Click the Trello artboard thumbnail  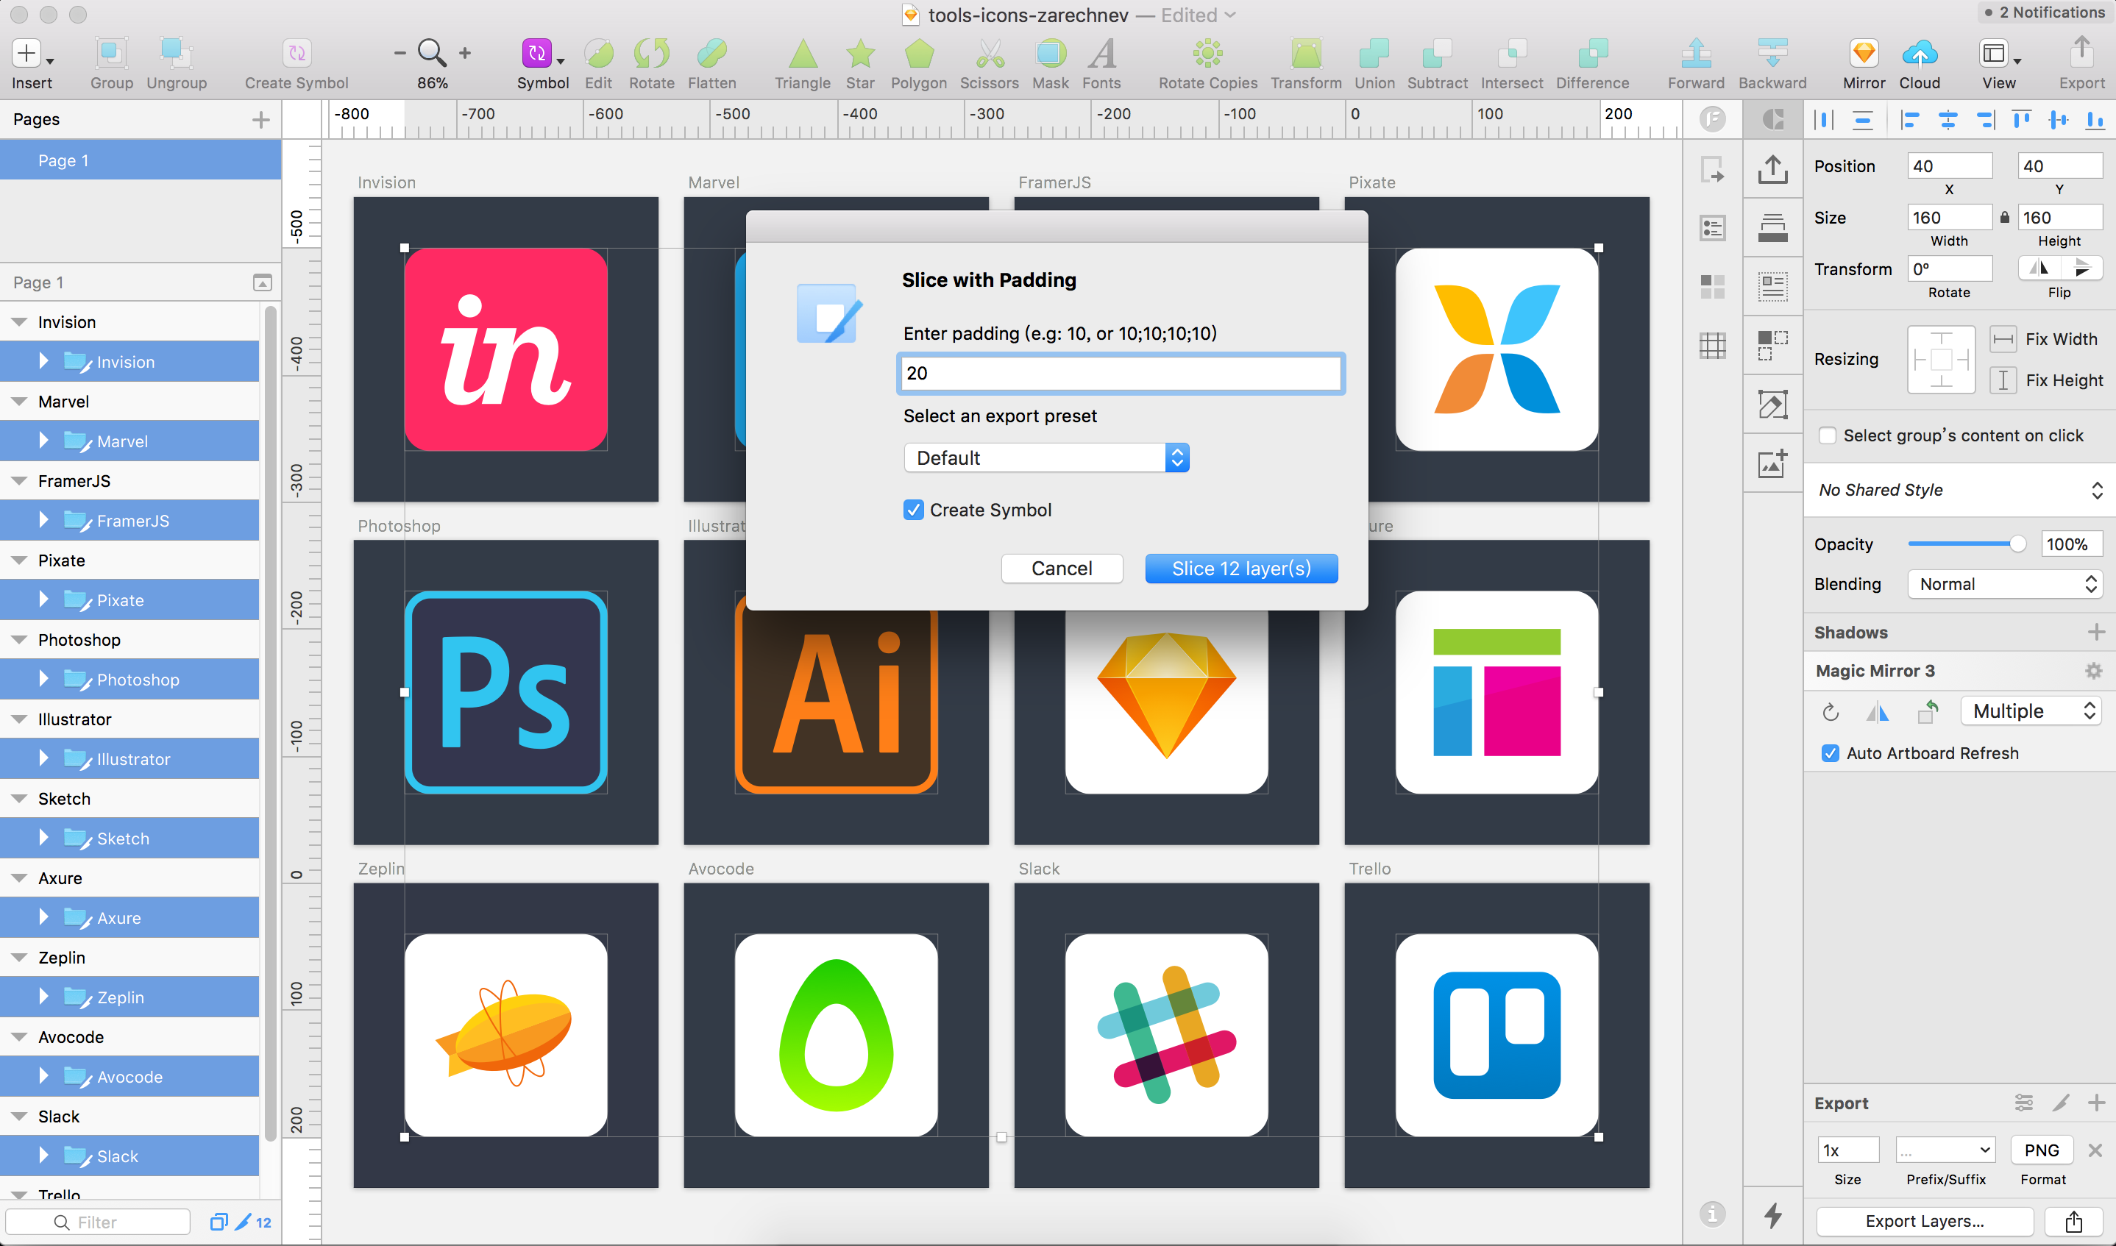pyautogui.click(x=1497, y=1034)
